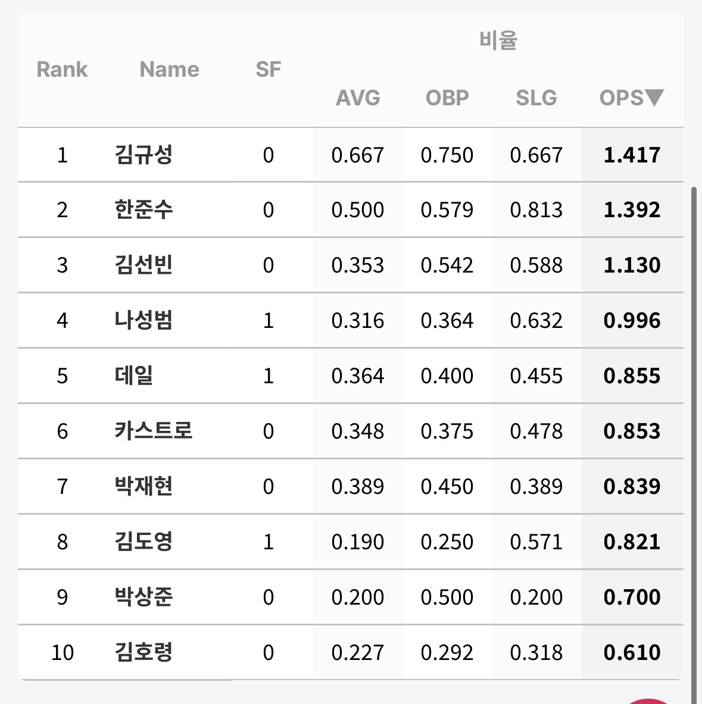Open 김도영's player profile
702x704 pixels.
tap(143, 542)
